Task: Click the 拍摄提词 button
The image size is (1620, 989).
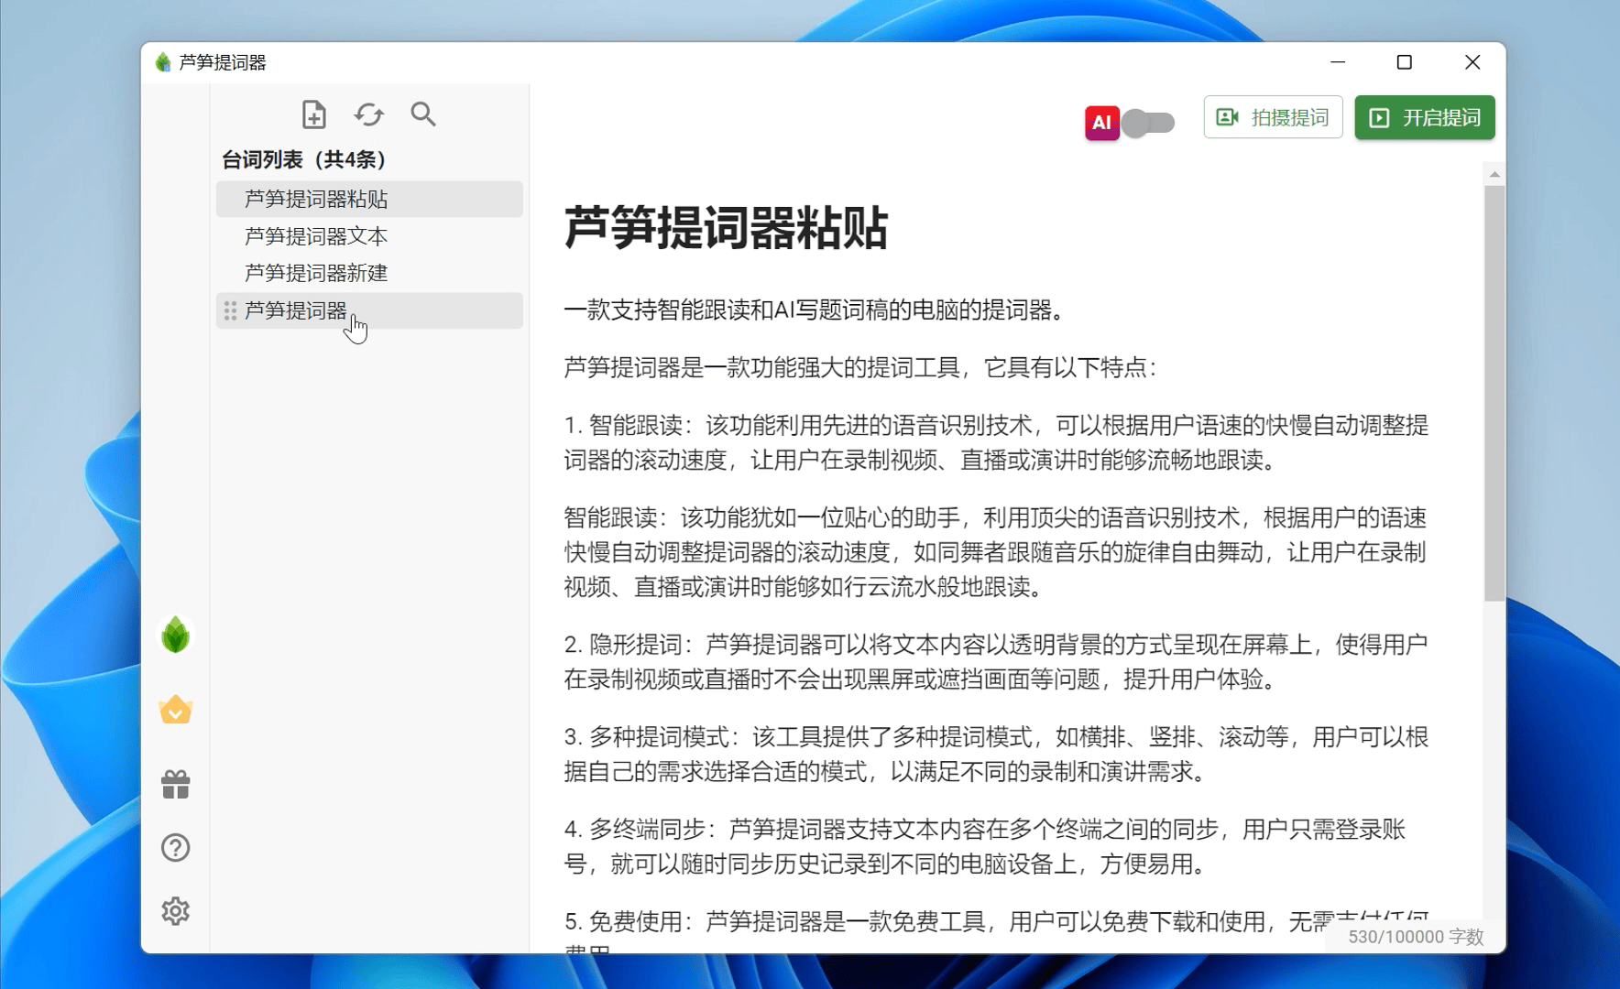Action: 1273,117
